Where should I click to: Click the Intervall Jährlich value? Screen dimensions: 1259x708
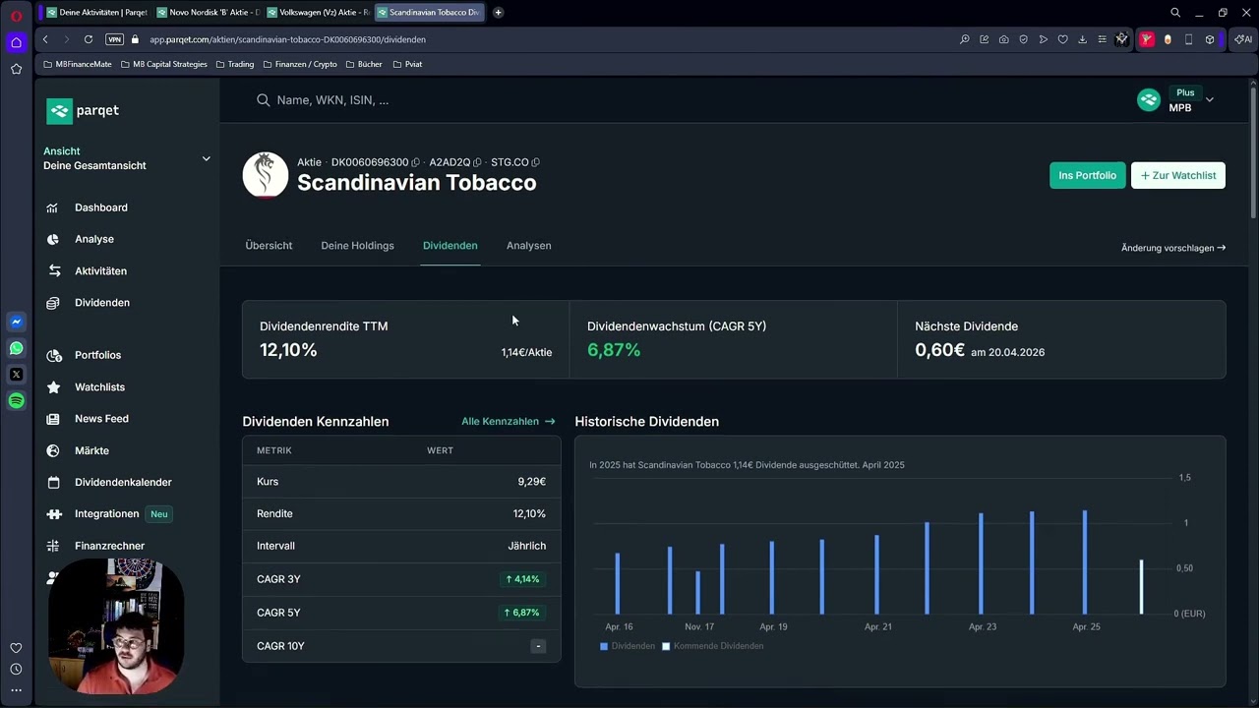[x=526, y=546]
